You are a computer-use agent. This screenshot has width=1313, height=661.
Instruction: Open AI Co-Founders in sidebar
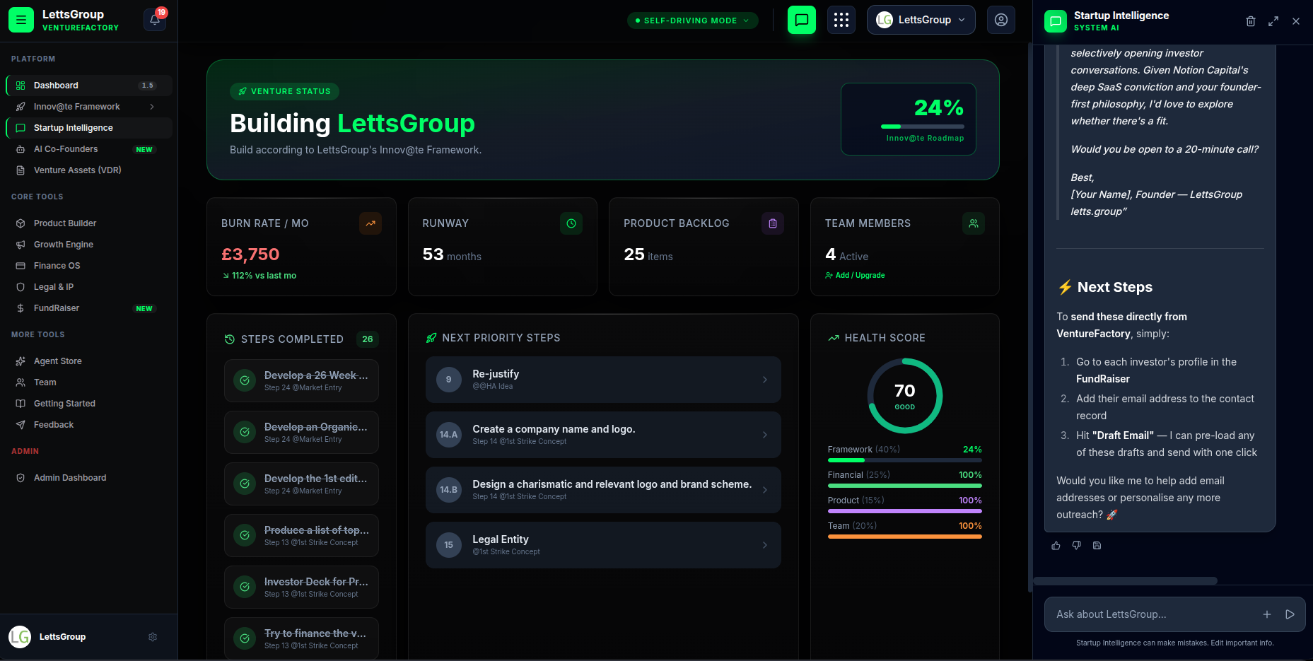point(89,149)
